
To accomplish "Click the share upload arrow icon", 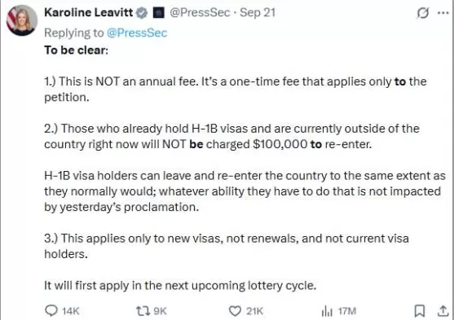I will tap(443, 311).
